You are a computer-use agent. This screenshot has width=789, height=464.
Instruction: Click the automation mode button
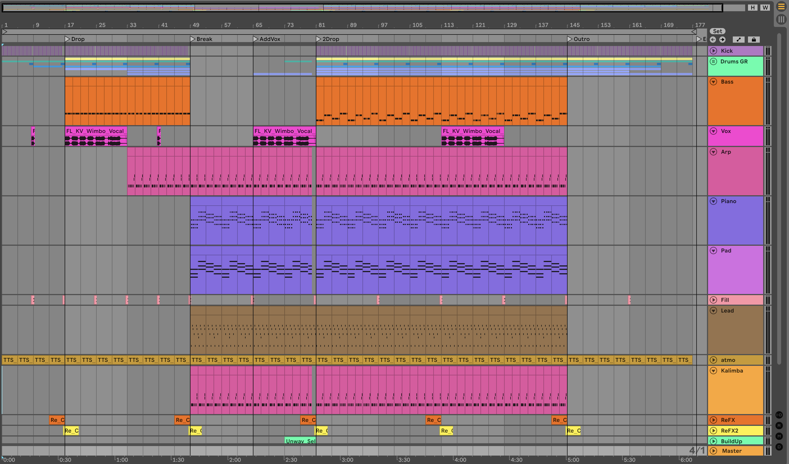tap(738, 39)
